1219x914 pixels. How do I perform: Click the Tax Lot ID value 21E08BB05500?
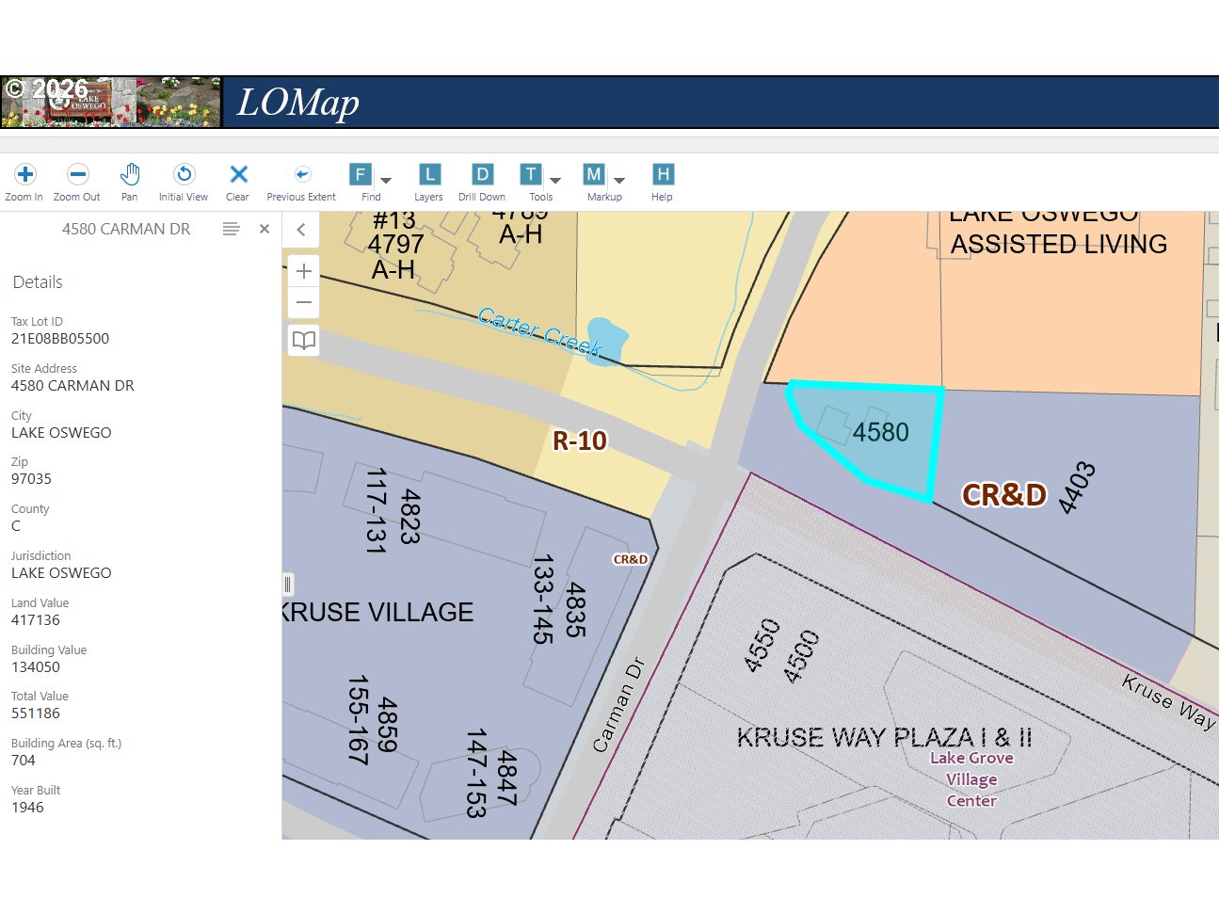(60, 339)
